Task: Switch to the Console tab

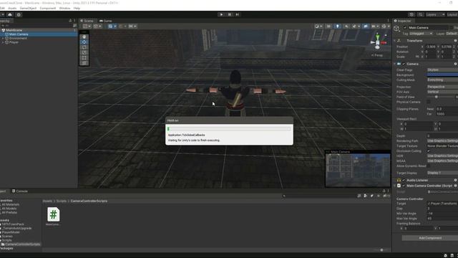Action: tap(20, 191)
